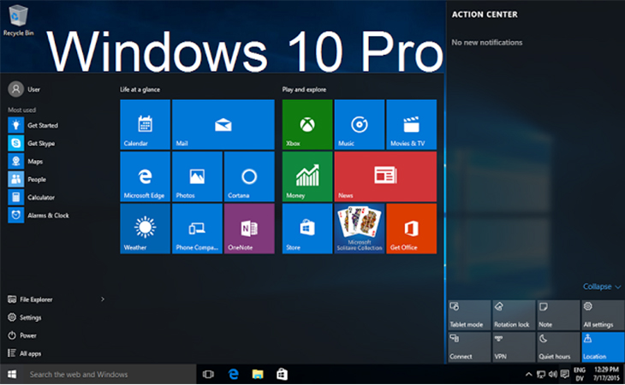Screen dimensions: 625x385
Task: Open the Store icon on taskbar
Action: coord(281,374)
